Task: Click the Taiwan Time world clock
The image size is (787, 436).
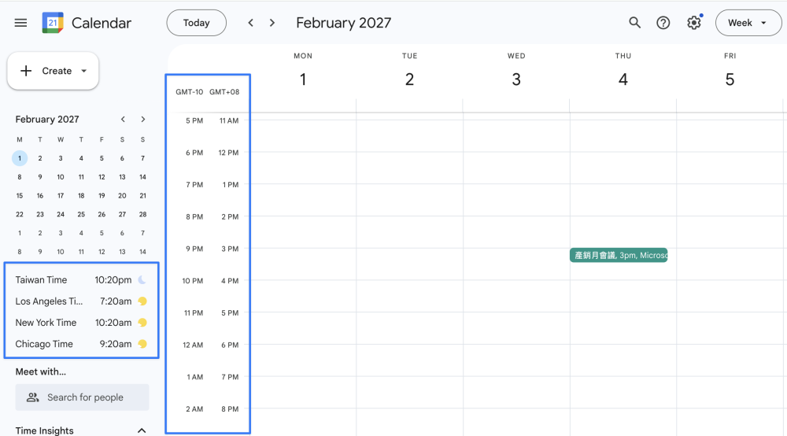Action: pos(81,280)
